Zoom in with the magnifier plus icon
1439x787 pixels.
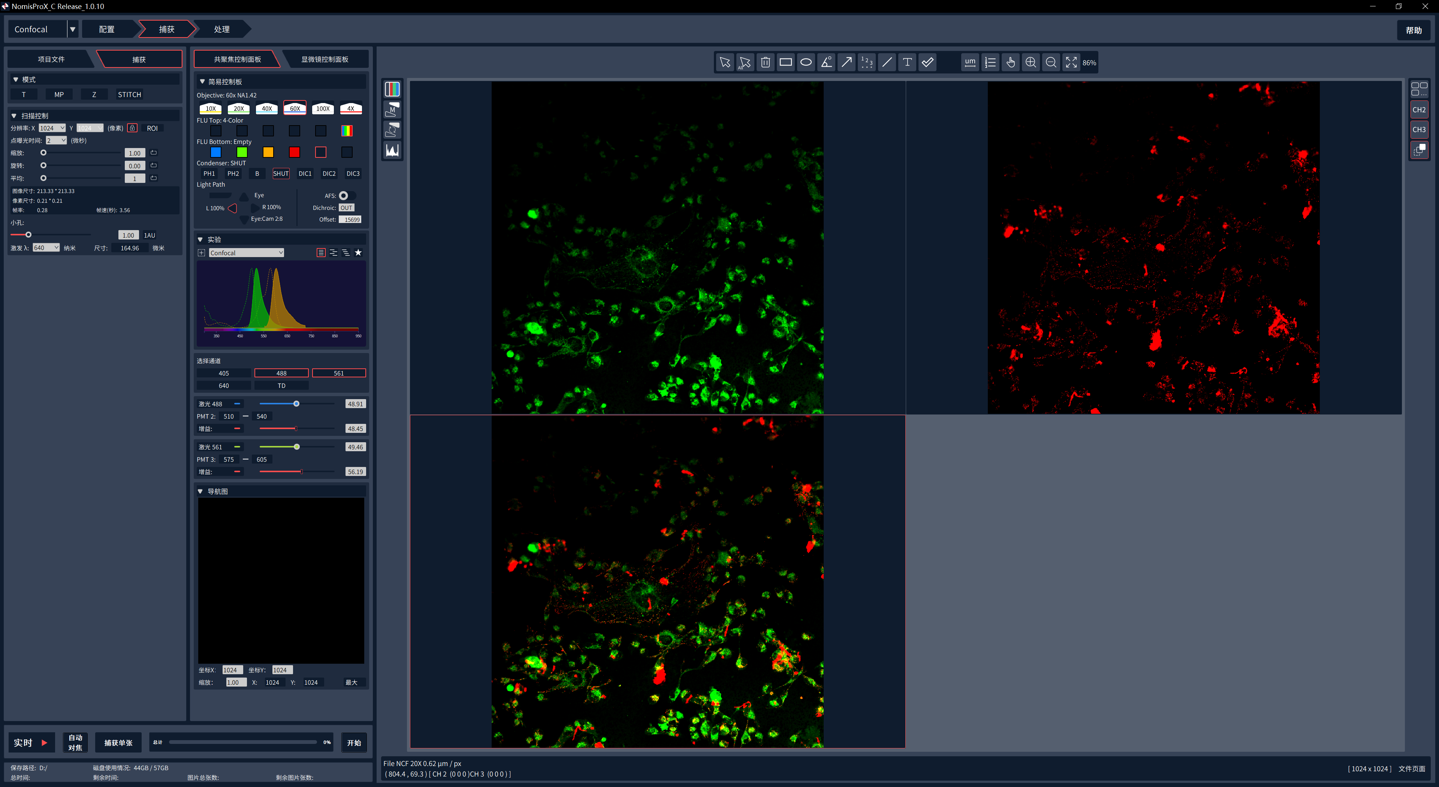click(x=1031, y=63)
